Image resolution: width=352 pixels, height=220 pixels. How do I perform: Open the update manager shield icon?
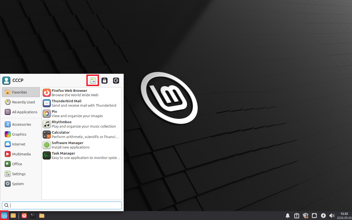click(306, 216)
